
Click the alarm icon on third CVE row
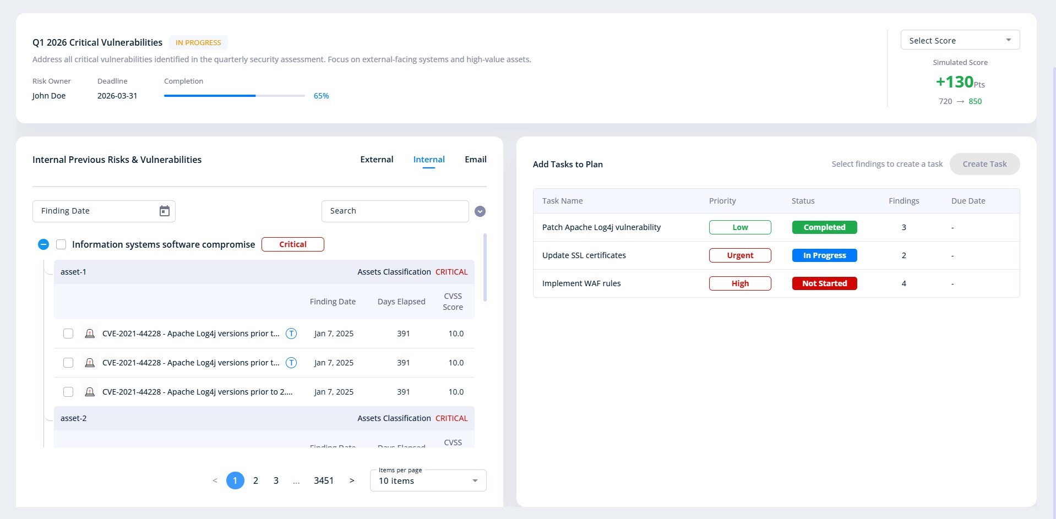point(90,392)
